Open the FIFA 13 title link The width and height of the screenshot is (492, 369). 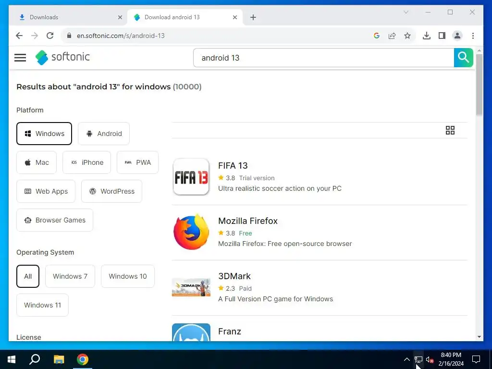233,166
